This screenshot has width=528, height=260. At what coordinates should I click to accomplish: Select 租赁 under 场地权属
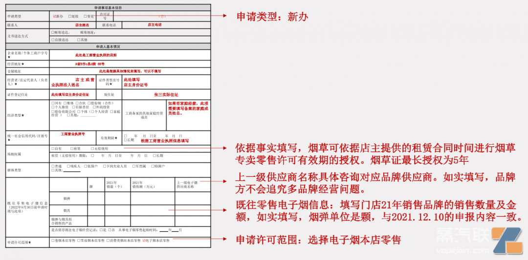[x=72, y=149]
